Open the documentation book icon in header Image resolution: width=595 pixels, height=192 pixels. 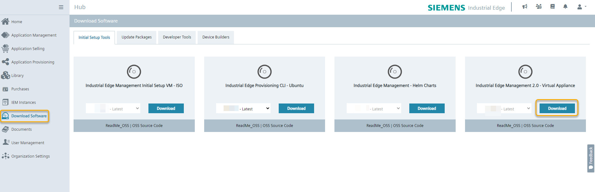(x=552, y=7)
